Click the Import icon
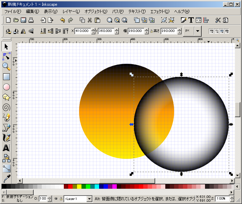 [43, 20]
